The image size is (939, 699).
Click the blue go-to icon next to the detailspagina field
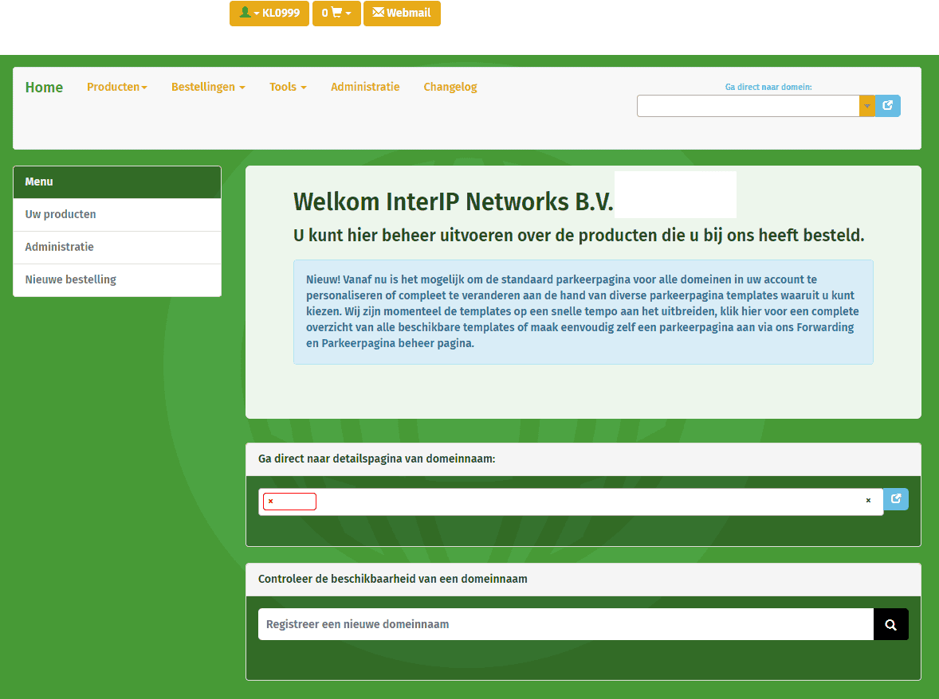click(896, 499)
